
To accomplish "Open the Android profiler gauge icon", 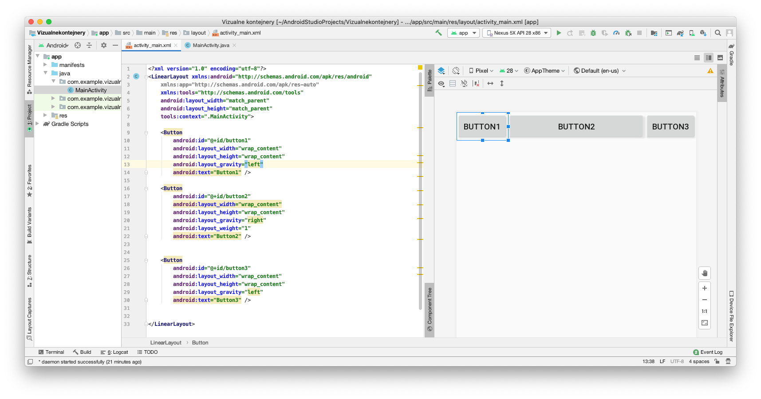I will (x=616, y=33).
